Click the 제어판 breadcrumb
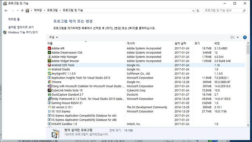 [x=38, y=10]
